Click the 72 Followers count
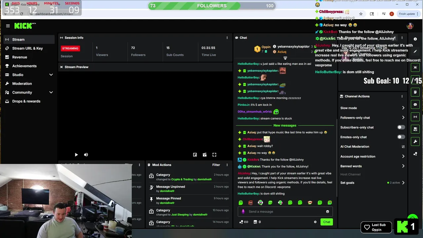The image size is (423, 238). tap(133, 48)
